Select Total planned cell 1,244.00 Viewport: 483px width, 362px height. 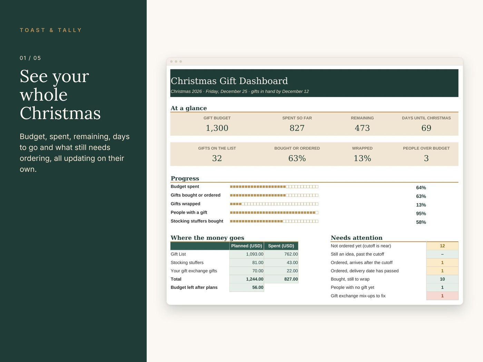tap(247, 279)
